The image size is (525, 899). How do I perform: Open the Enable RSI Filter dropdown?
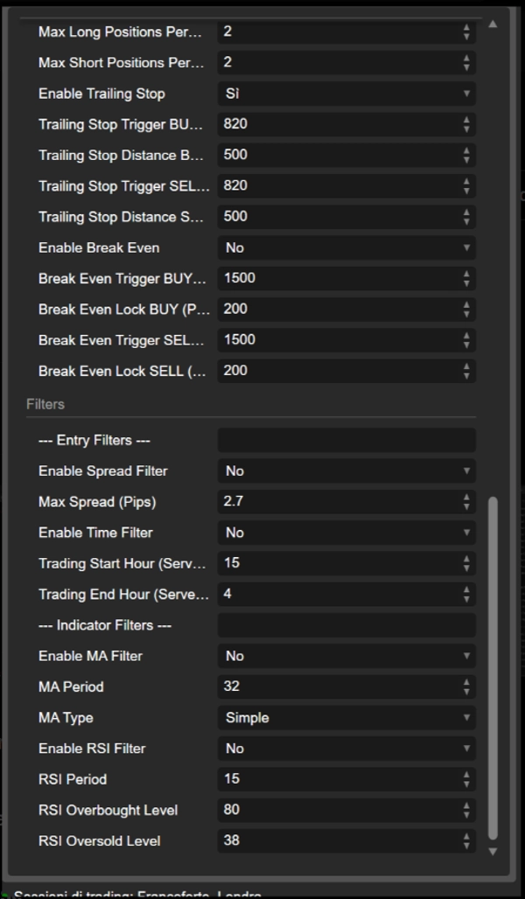(346, 748)
